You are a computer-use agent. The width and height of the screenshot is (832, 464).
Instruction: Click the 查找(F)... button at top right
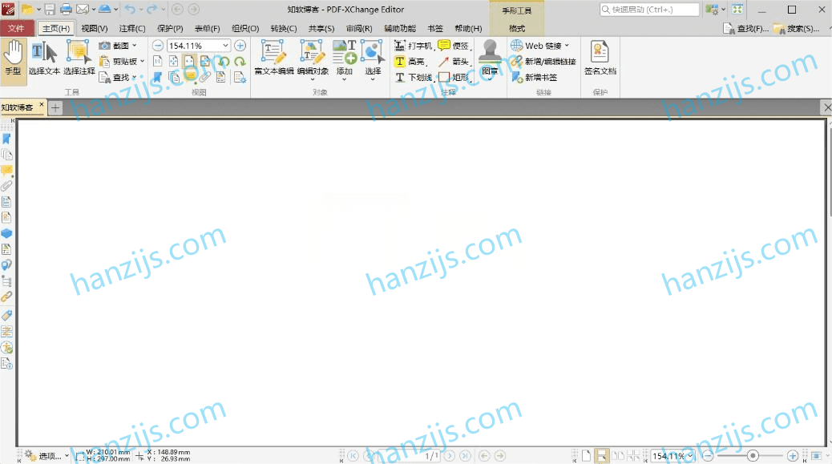click(745, 28)
